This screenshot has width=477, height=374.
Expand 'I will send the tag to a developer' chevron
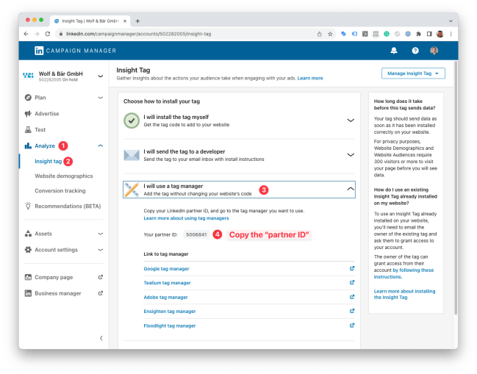(351, 155)
